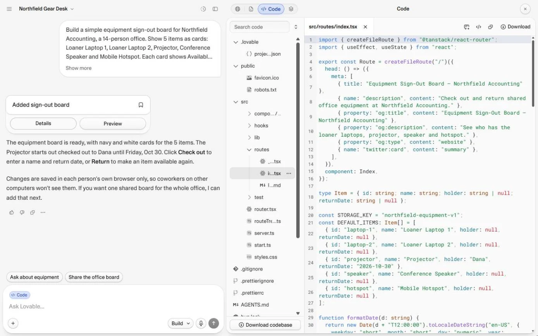Expand the lib folder
Viewport: 538px width, 336px height.
[x=249, y=138]
